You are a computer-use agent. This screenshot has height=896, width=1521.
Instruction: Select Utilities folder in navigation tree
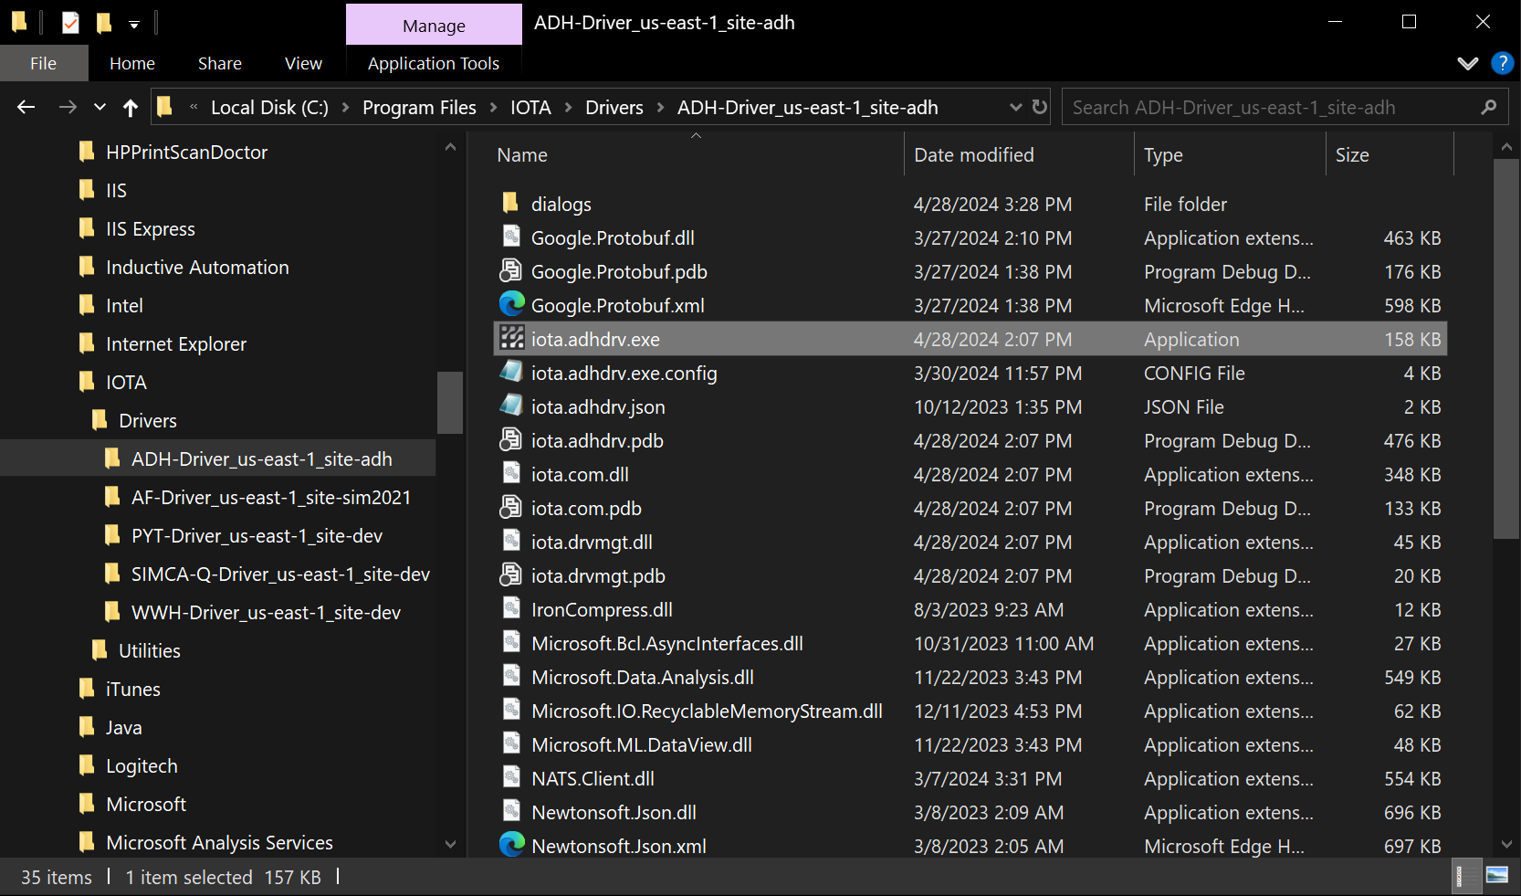point(150,650)
